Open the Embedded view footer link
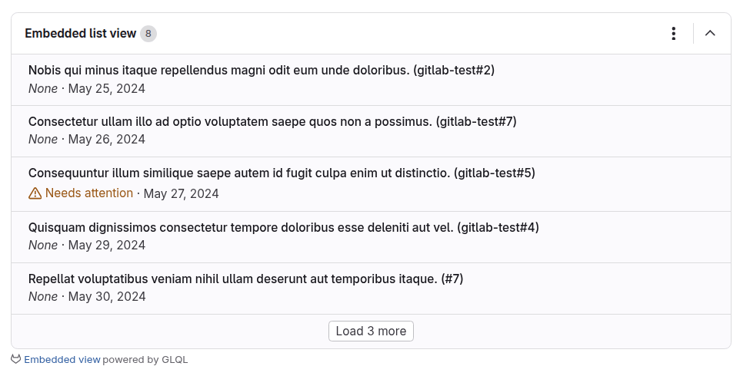Image resolution: width=740 pixels, height=376 pixels. (62, 359)
